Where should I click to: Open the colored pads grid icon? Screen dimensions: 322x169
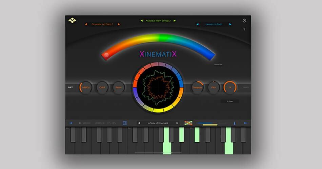188,123
